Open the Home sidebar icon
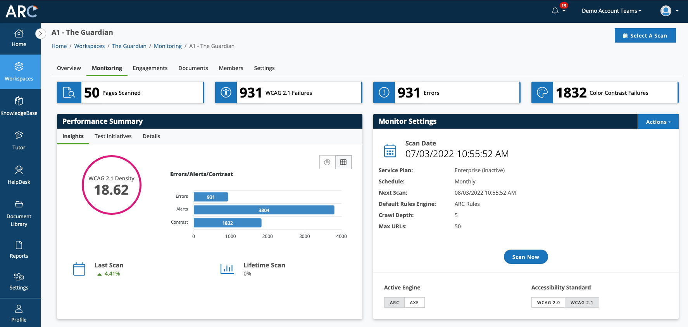Viewport: 688px width, 327px height. (19, 34)
